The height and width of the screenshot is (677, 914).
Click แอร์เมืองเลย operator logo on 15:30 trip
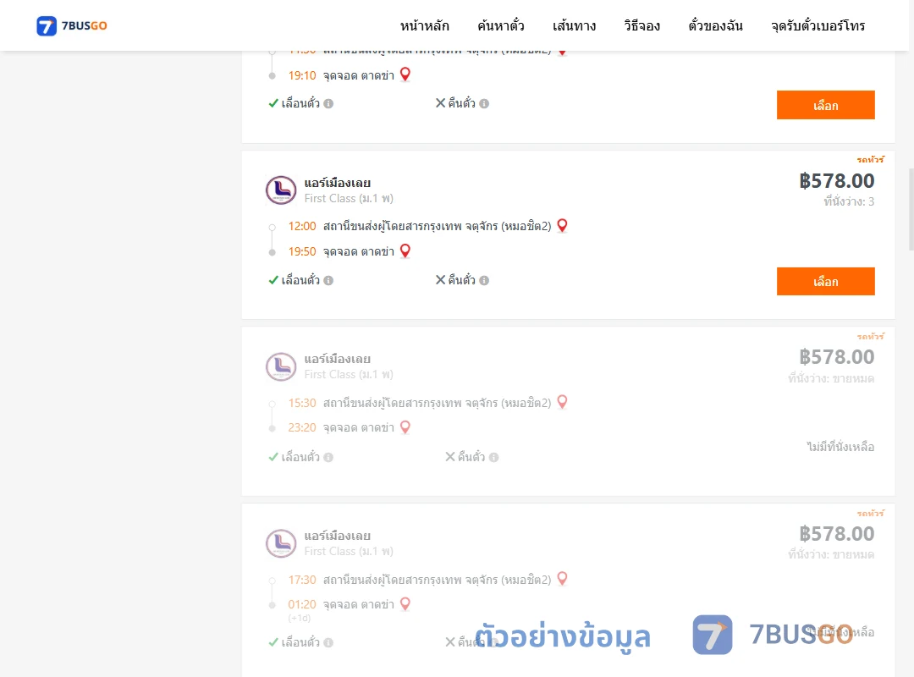[x=281, y=366]
